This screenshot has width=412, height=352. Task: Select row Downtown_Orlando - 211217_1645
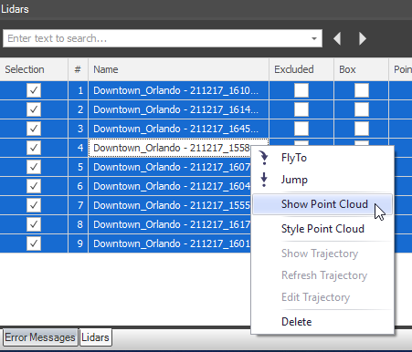pyautogui.click(x=178, y=129)
